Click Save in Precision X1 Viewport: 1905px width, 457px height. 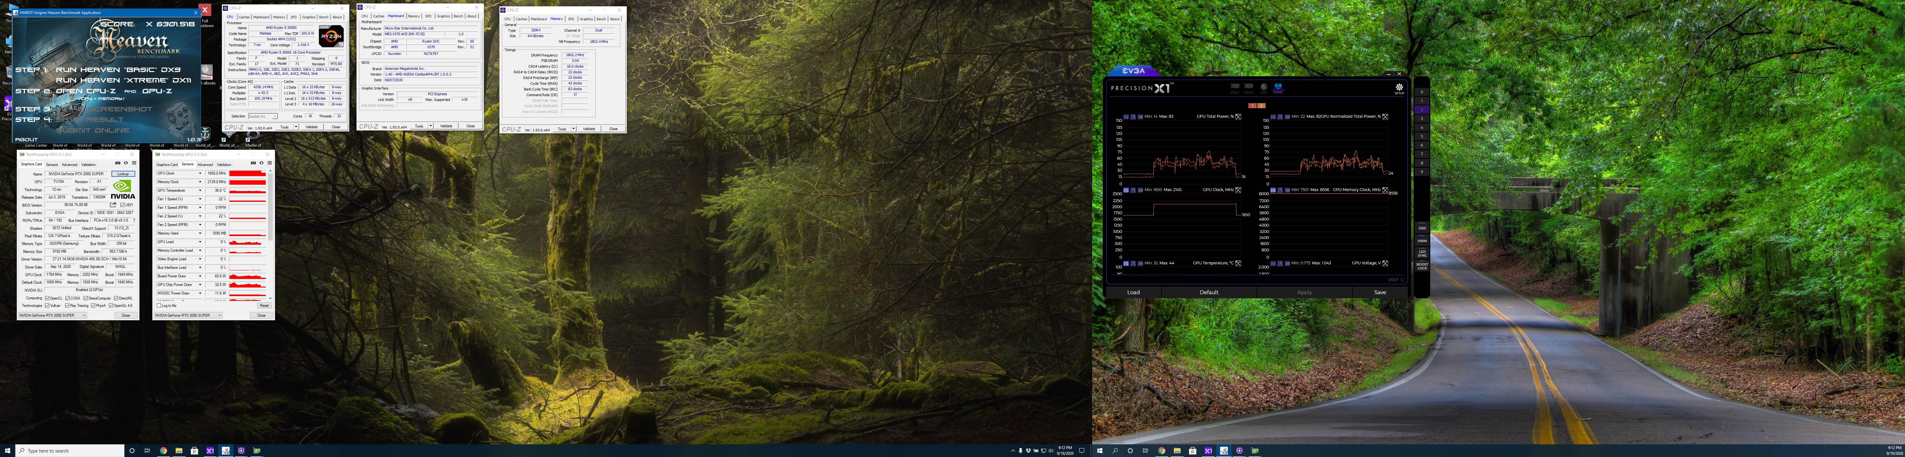1380,292
